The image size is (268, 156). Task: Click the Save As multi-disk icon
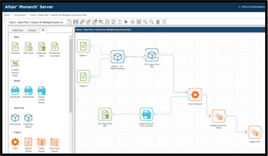coord(82,22)
